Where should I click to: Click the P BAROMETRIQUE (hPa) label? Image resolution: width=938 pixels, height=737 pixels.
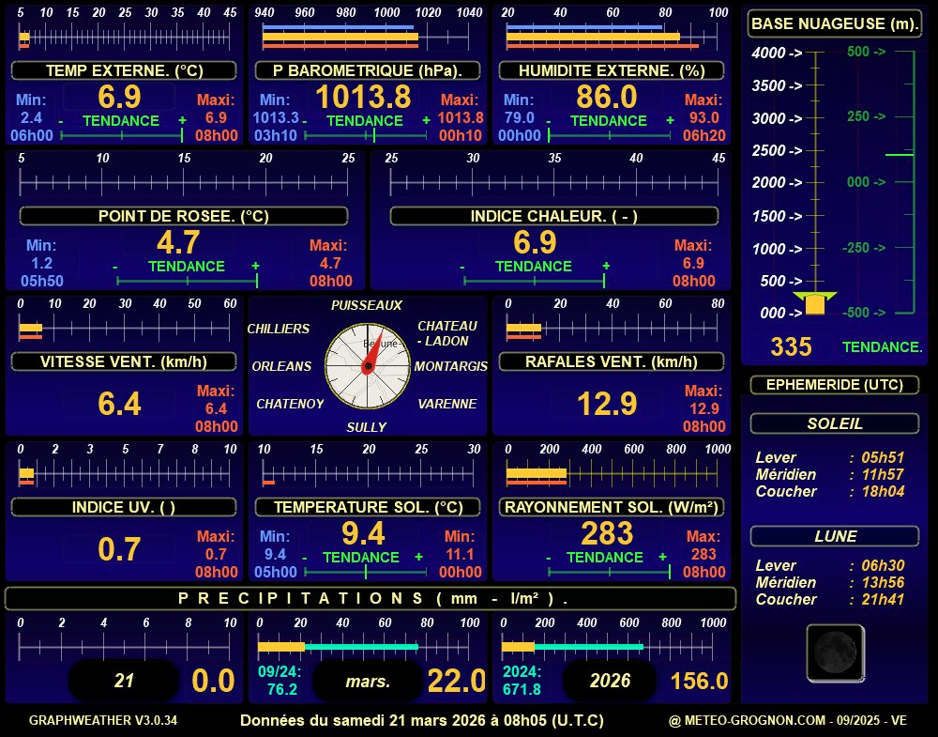coord(367,70)
